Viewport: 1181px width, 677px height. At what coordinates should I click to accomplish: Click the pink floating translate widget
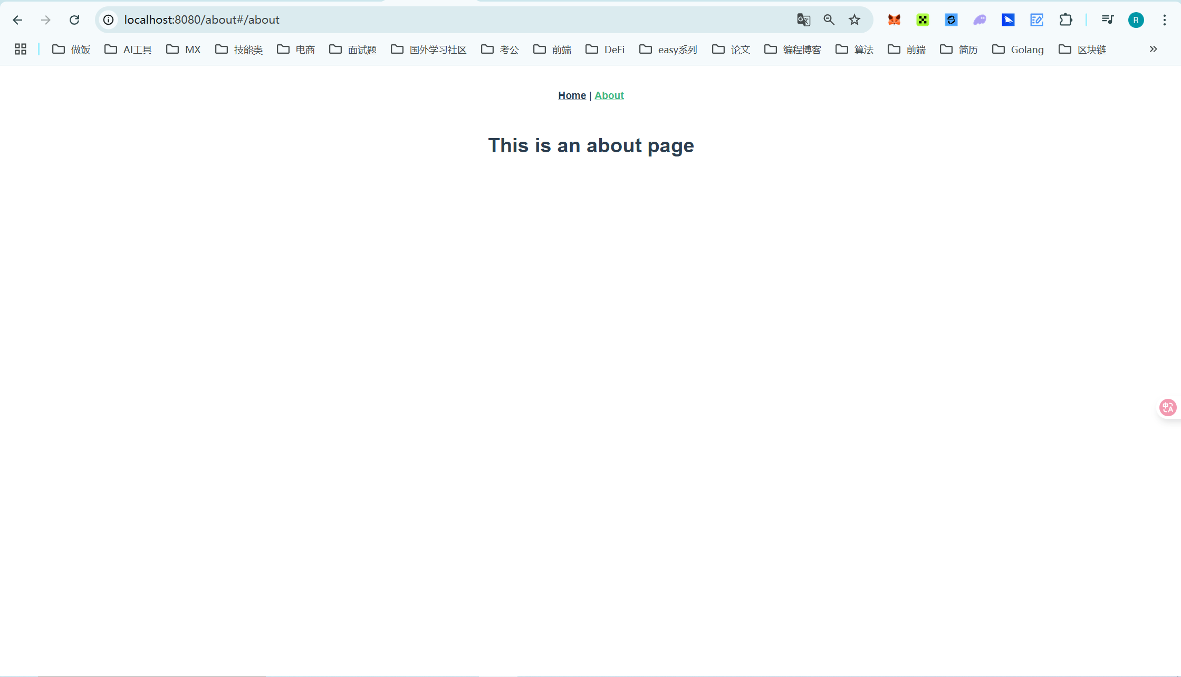(x=1167, y=407)
